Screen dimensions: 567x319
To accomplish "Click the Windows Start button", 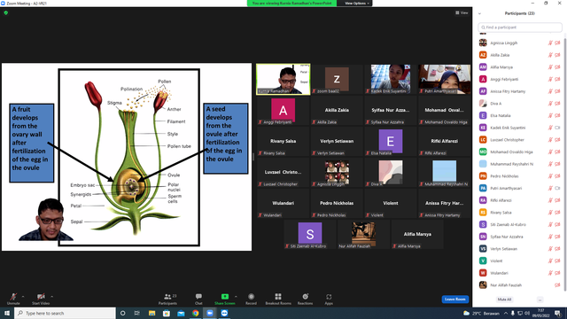I will point(7,313).
